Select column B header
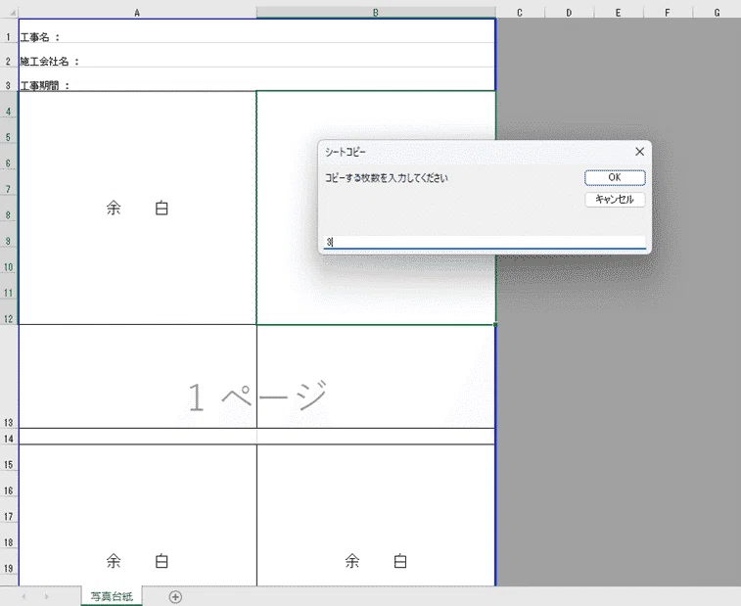 pyautogui.click(x=376, y=13)
